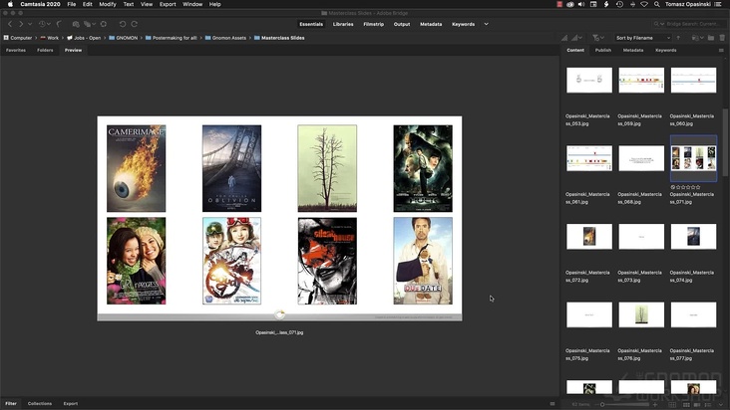Open the Export menu
The image size is (730, 410).
[168, 4]
